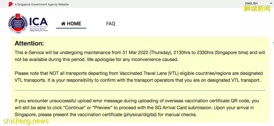The height and width of the screenshot is (126, 274).
Task: Open the FAQ menu item
Action: click(x=111, y=24)
